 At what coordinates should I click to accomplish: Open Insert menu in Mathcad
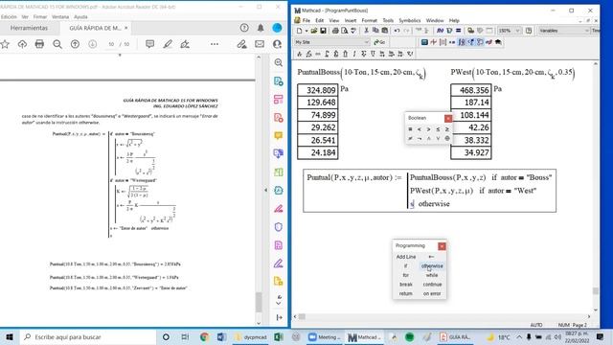coord(351,20)
